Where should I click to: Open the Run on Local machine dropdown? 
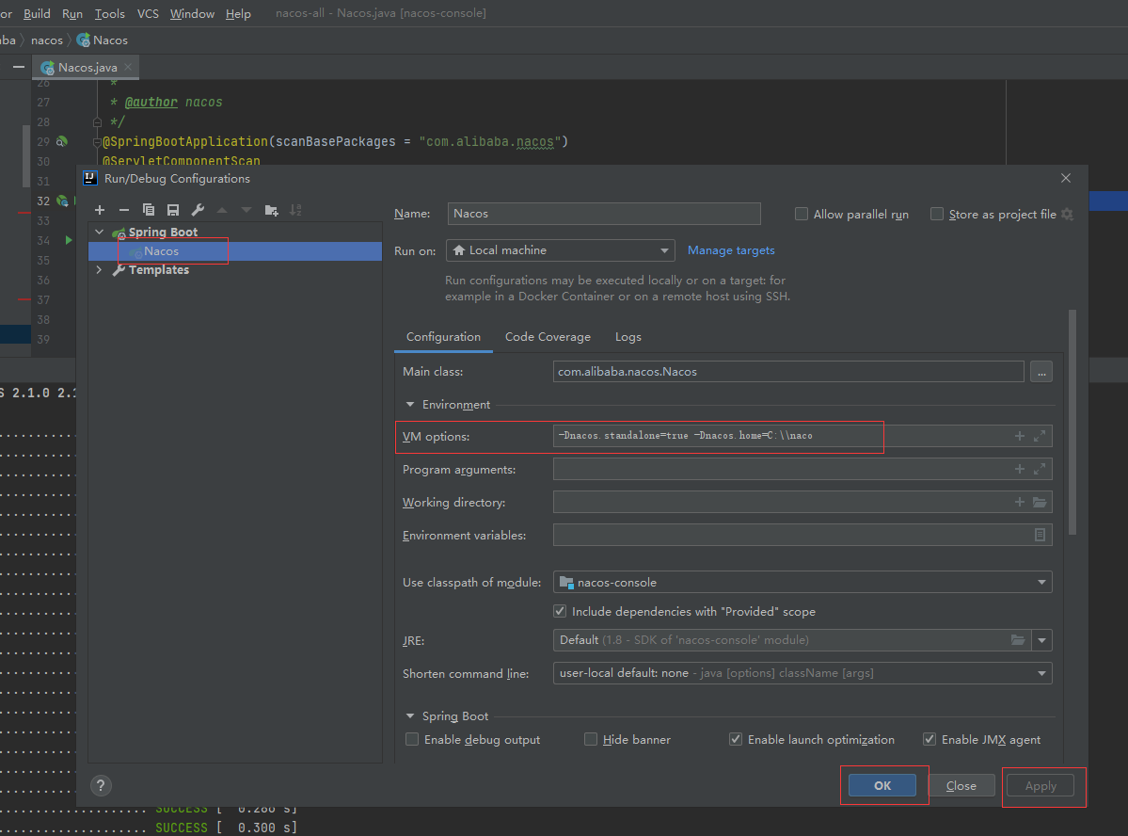click(x=561, y=250)
